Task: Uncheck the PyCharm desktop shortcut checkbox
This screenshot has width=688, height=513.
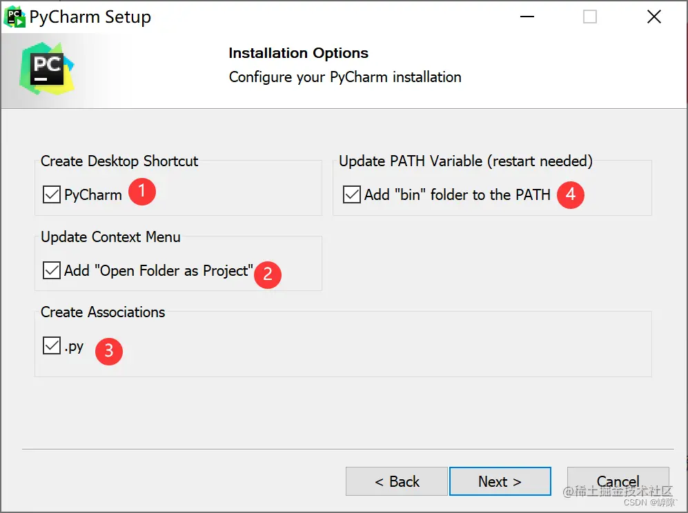Action: [52, 195]
